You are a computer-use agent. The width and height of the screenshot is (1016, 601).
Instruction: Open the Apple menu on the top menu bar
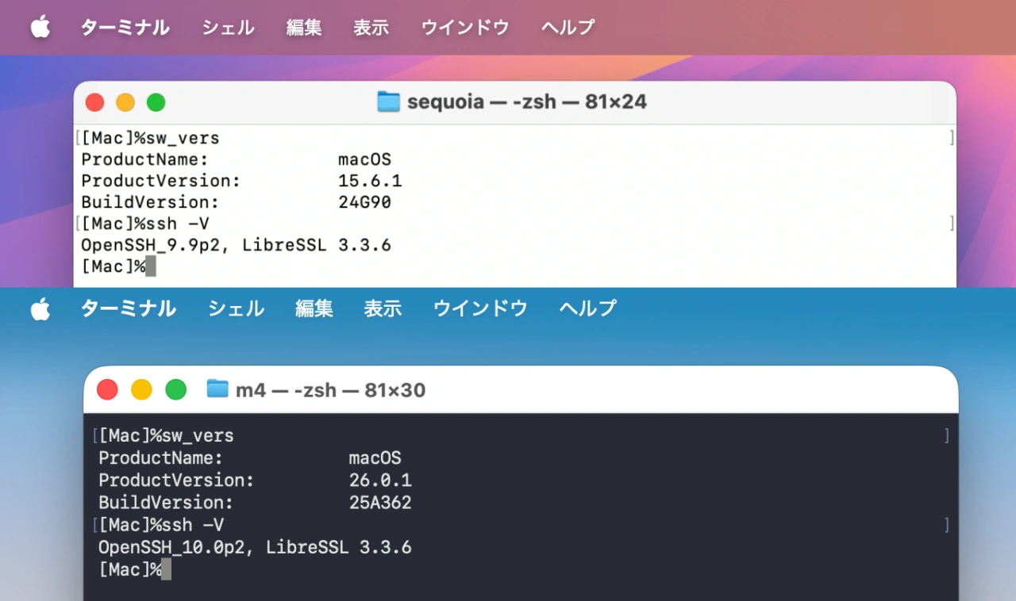pyautogui.click(x=40, y=26)
